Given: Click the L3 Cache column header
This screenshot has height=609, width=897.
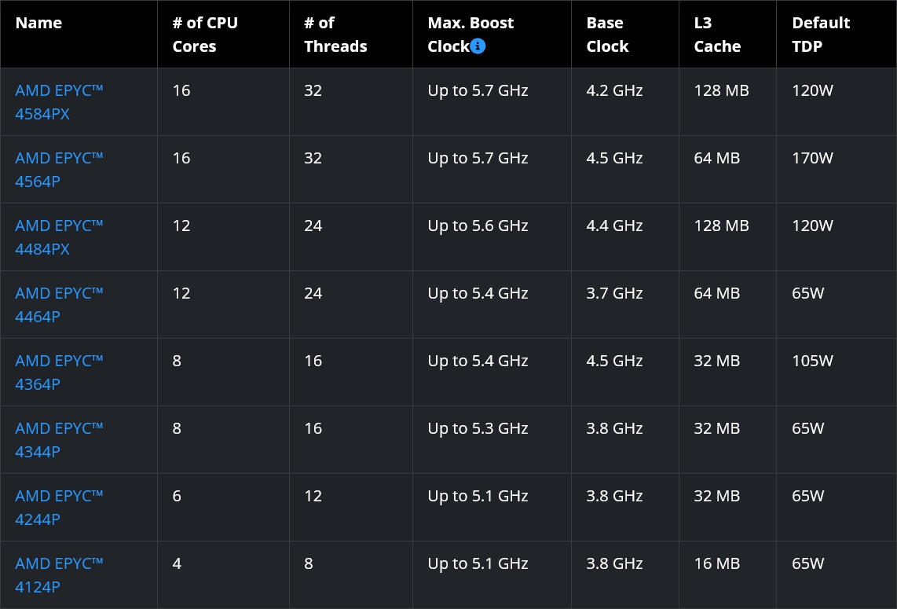Looking at the screenshot, I should click(x=717, y=35).
